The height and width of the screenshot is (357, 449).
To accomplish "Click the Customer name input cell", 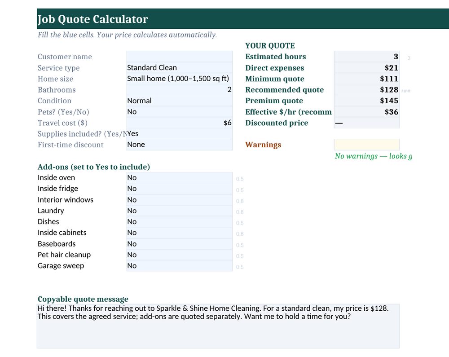I will point(179,57).
